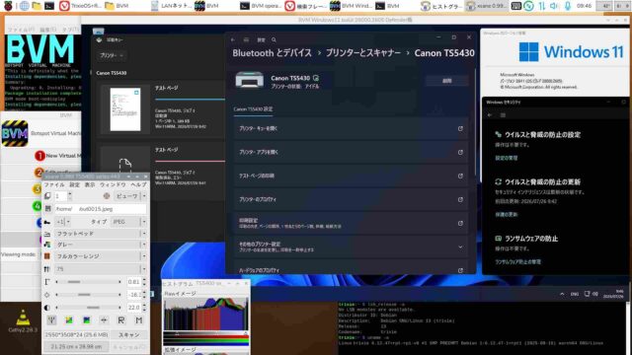Open the フルカラーレンジ dropdown

pos(101,256)
